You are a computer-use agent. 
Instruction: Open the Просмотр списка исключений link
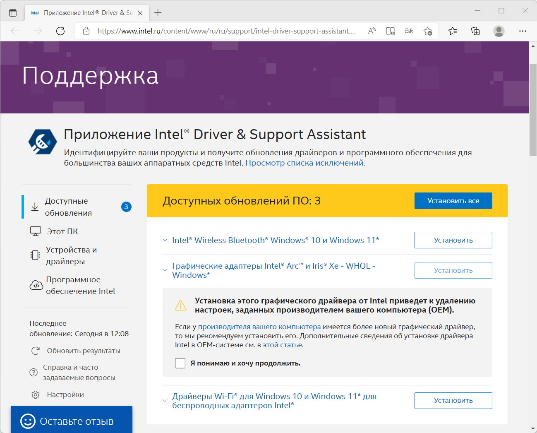point(305,163)
